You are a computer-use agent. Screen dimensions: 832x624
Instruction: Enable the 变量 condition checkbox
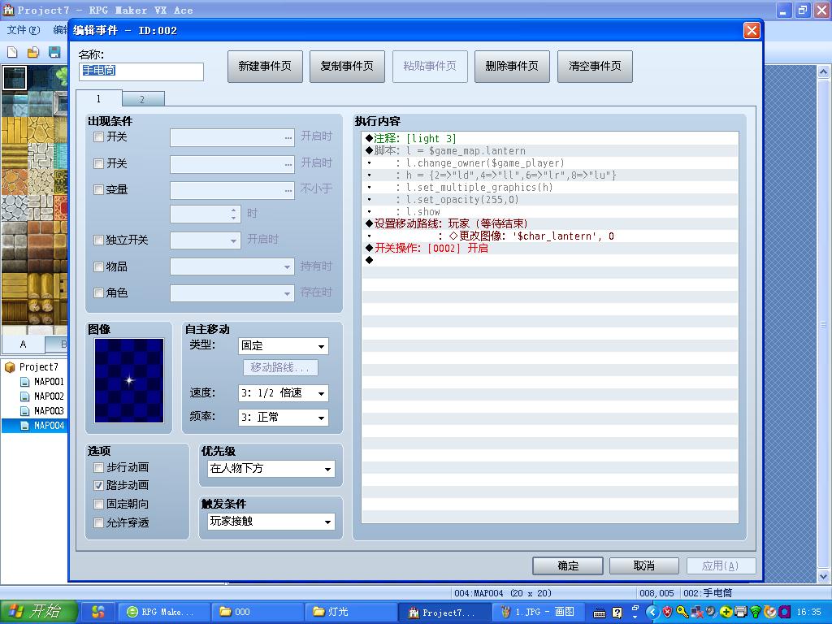98,189
